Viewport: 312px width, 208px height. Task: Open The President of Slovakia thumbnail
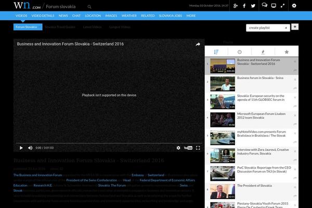coord(223,191)
